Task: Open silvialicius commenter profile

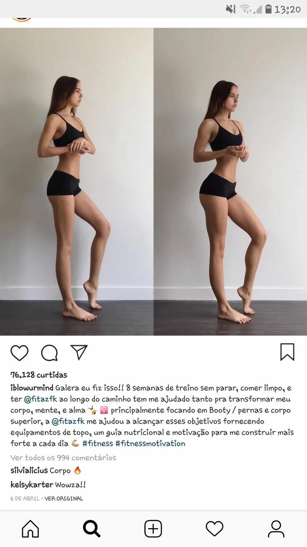Action: 29,470
